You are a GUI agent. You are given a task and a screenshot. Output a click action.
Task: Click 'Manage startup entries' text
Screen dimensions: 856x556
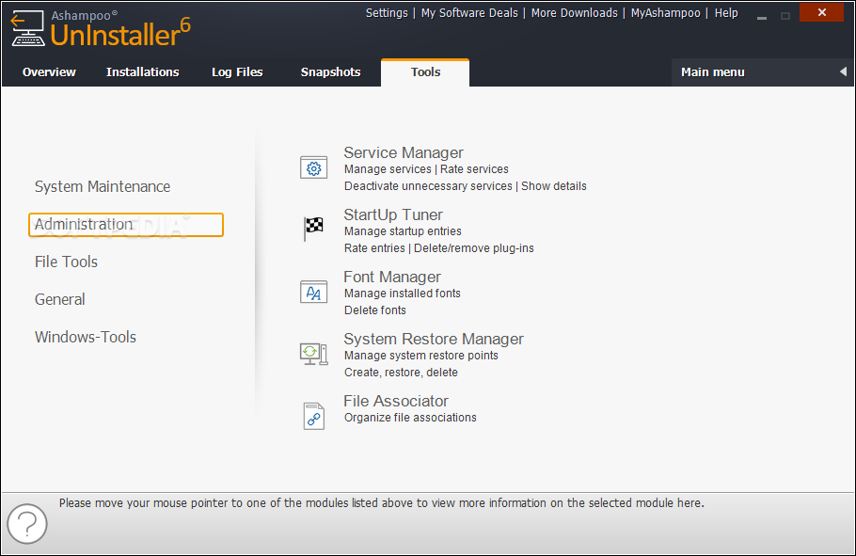coord(403,231)
